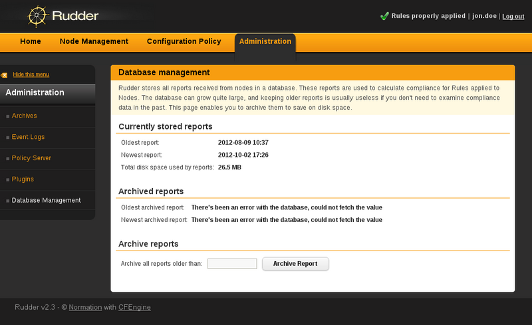
Task: Click the Archive Report button
Action: pyautogui.click(x=295, y=264)
